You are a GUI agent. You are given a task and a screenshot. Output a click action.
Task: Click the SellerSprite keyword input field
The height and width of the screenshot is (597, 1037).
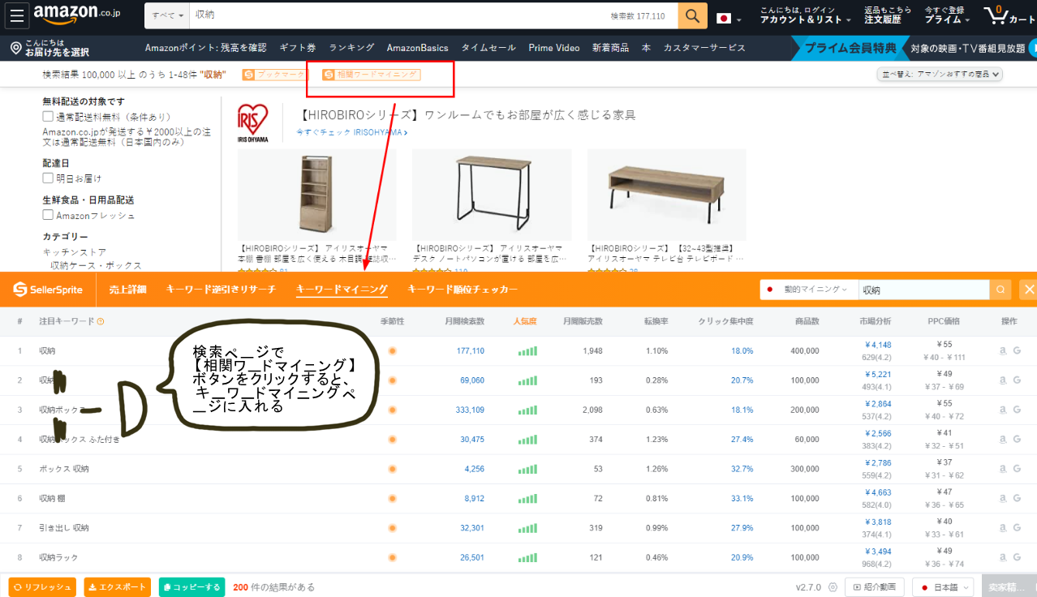[923, 290]
